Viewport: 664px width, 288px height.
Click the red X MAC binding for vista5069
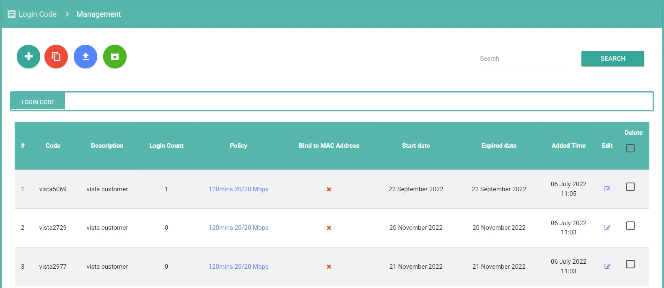(x=329, y=189)
